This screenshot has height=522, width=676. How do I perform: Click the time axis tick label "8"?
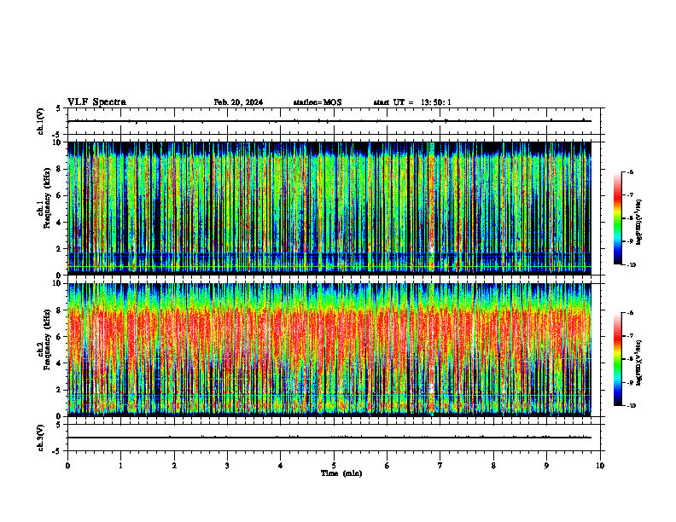coord(493,466)
